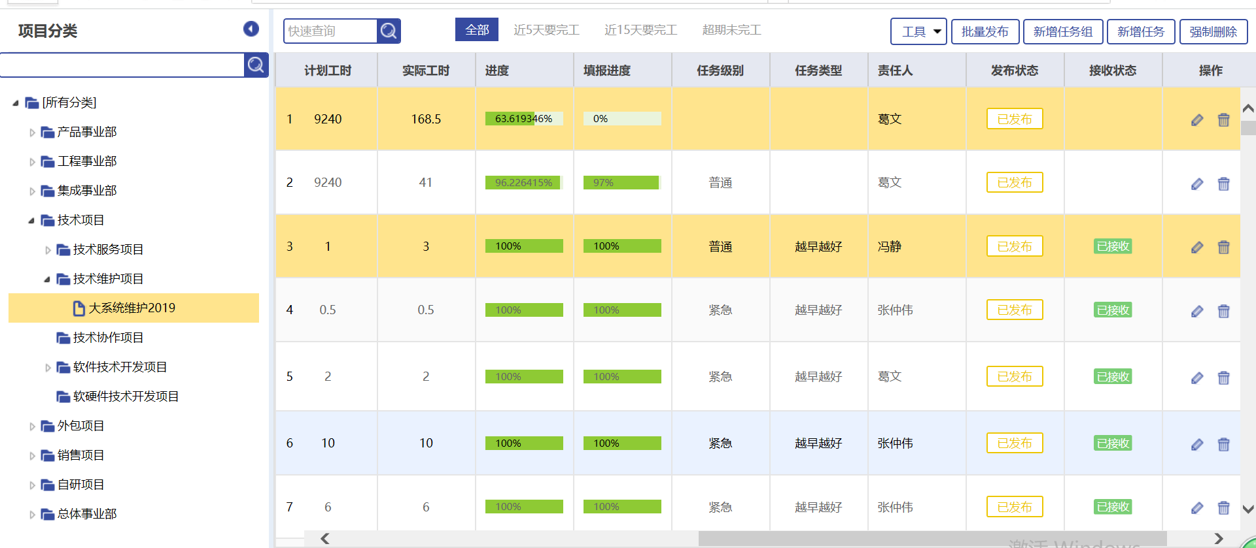
Task: Expand the 软件技术开发项目 tree node
Action: pyautogui.click(x=48, y=368)
